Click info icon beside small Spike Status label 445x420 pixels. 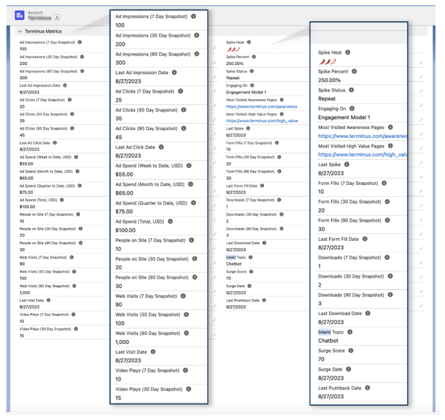coord(251,72)
